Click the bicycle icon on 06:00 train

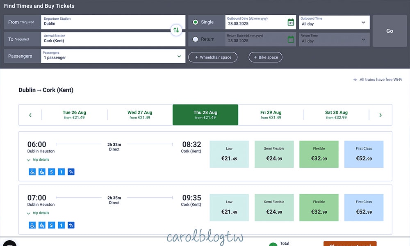[71, 172]
